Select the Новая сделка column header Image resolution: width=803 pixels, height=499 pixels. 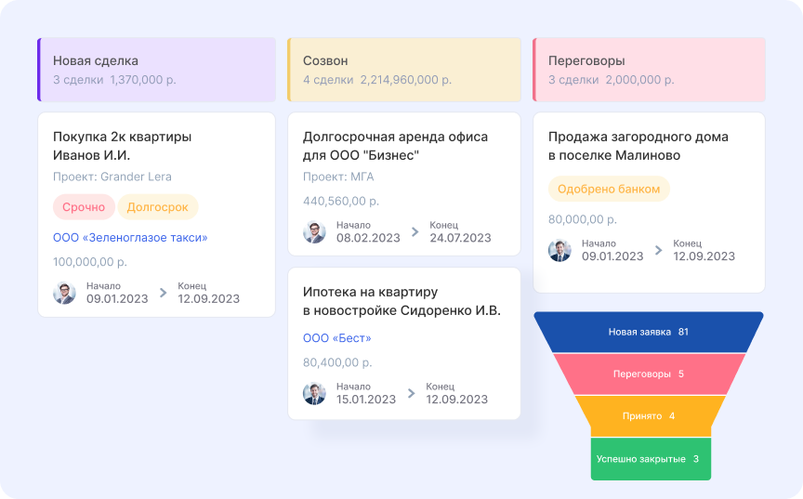pos(156,70)
